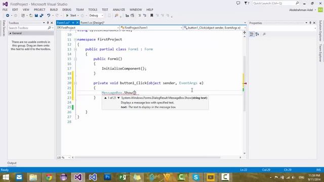Viewport: 324px width, 182px height.
Task: Open the Toolbox window options dropdown arrow
Action: click(x=44, y=23)
